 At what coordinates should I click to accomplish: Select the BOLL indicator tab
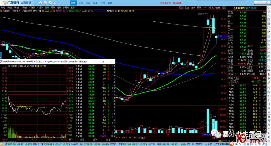coord(124,137)
